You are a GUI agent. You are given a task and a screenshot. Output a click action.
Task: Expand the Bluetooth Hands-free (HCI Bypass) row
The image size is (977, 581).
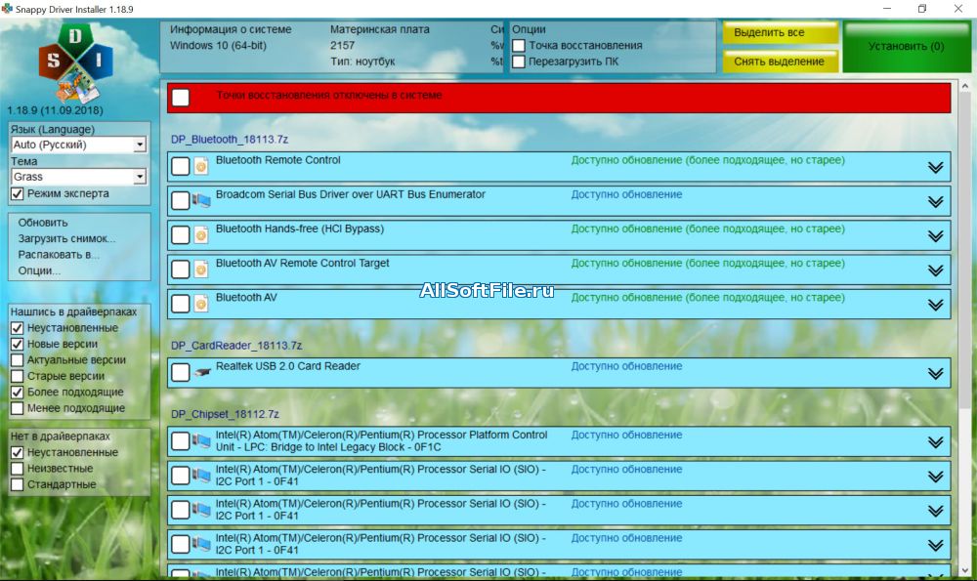point(935,236)
